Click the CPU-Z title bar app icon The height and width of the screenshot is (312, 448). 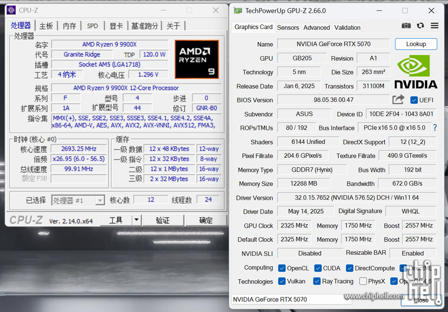pos(11,10)
